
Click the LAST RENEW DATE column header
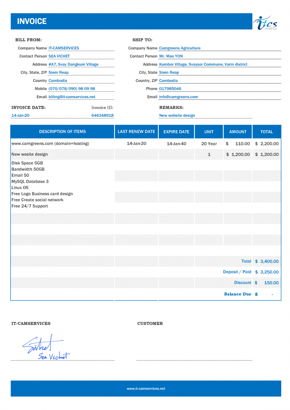click(136, 132)
